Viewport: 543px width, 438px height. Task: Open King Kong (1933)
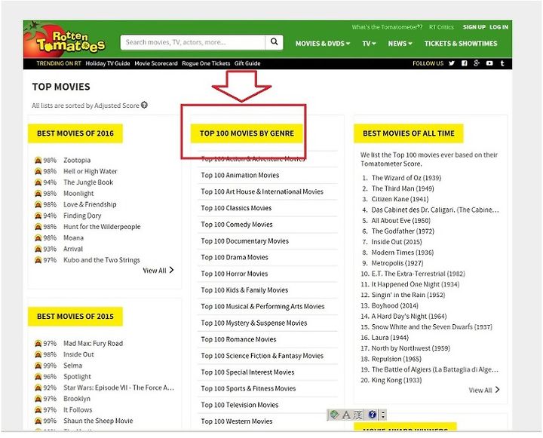click(x=397, y=380)
